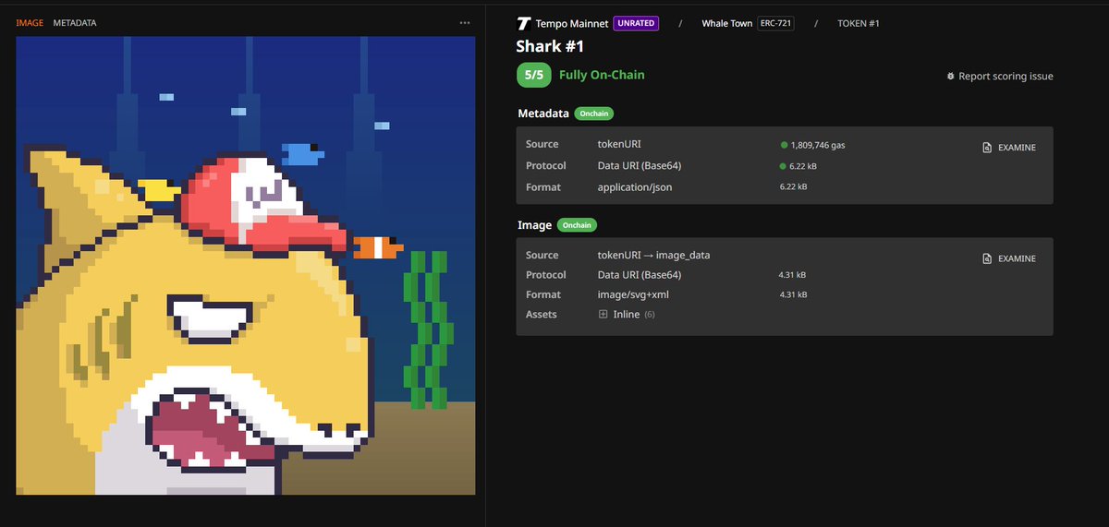Click the 5/5 score badge

coord(534,75)
